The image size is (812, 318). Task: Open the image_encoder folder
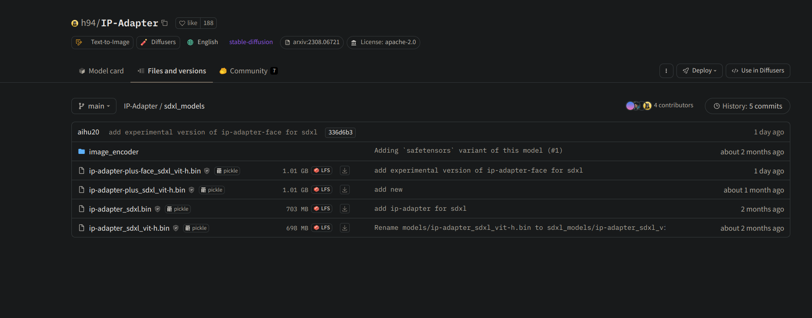[113, 152]
